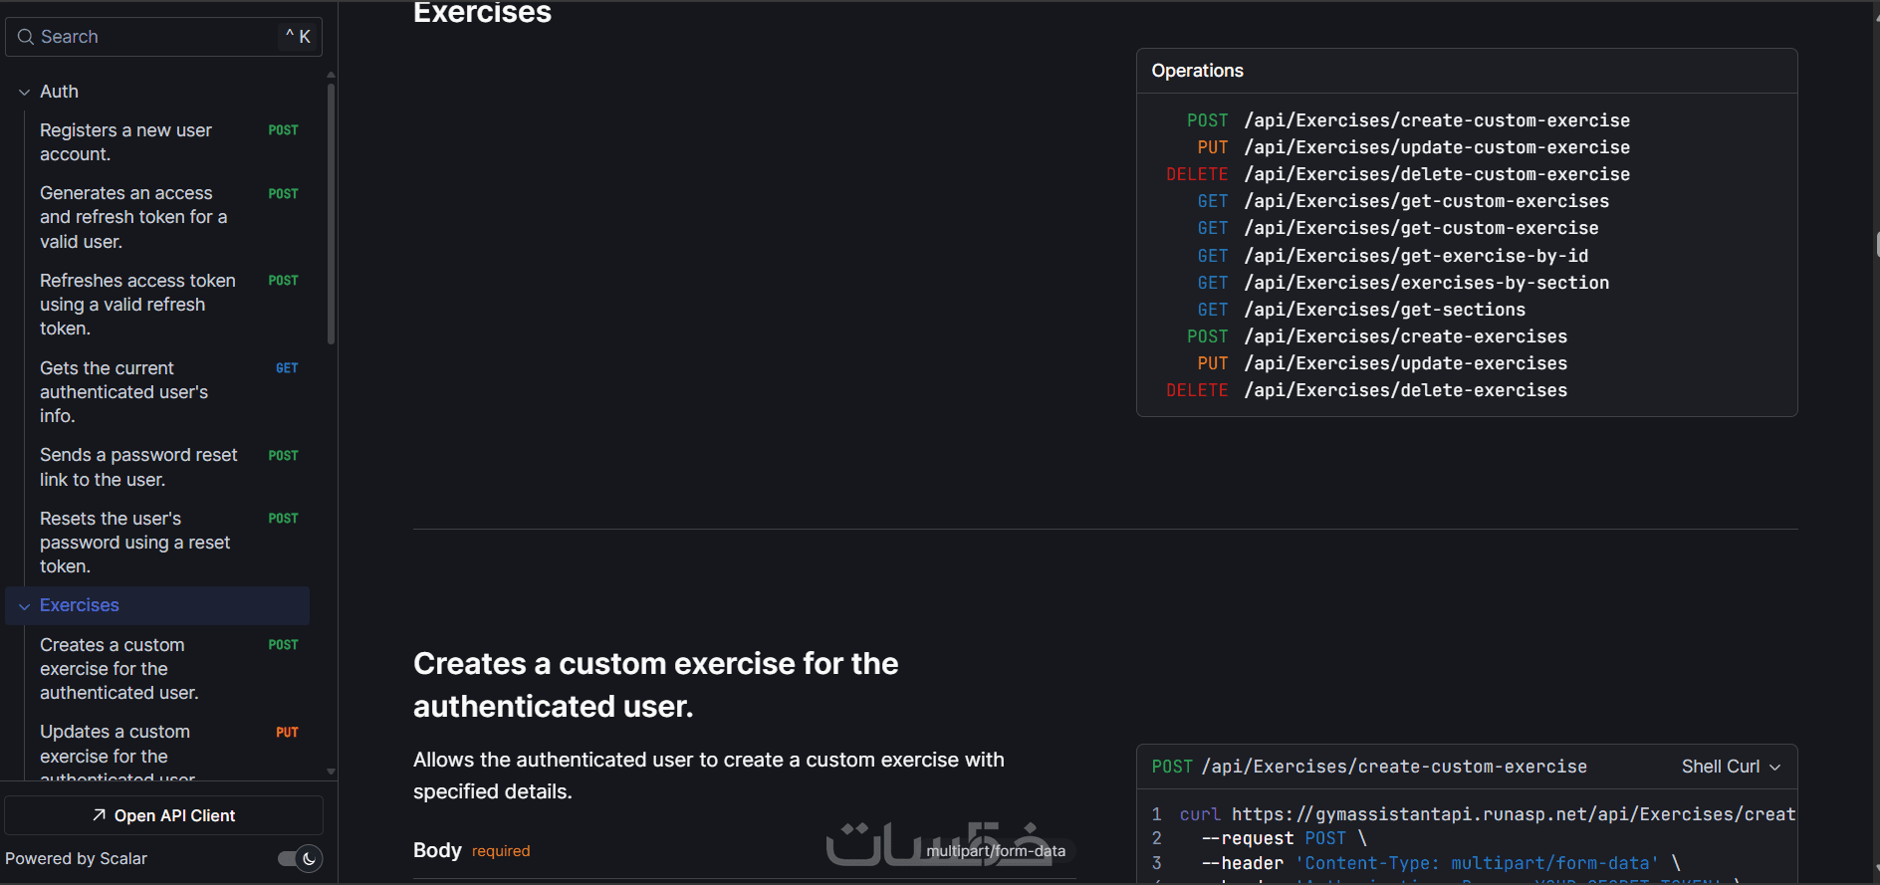Select "Sends a password reset link" item
The height and width of the screenshot is (885, 1880).
point(138,467)
